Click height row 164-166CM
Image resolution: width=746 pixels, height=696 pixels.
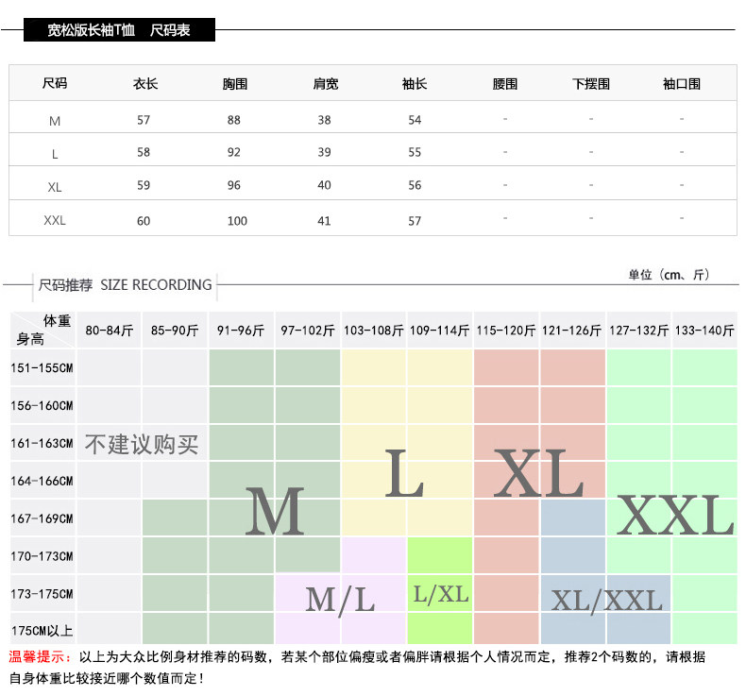click(x=42, y=481)
